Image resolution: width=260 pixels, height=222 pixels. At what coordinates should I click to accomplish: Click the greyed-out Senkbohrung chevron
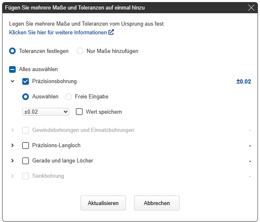[12, 176]
